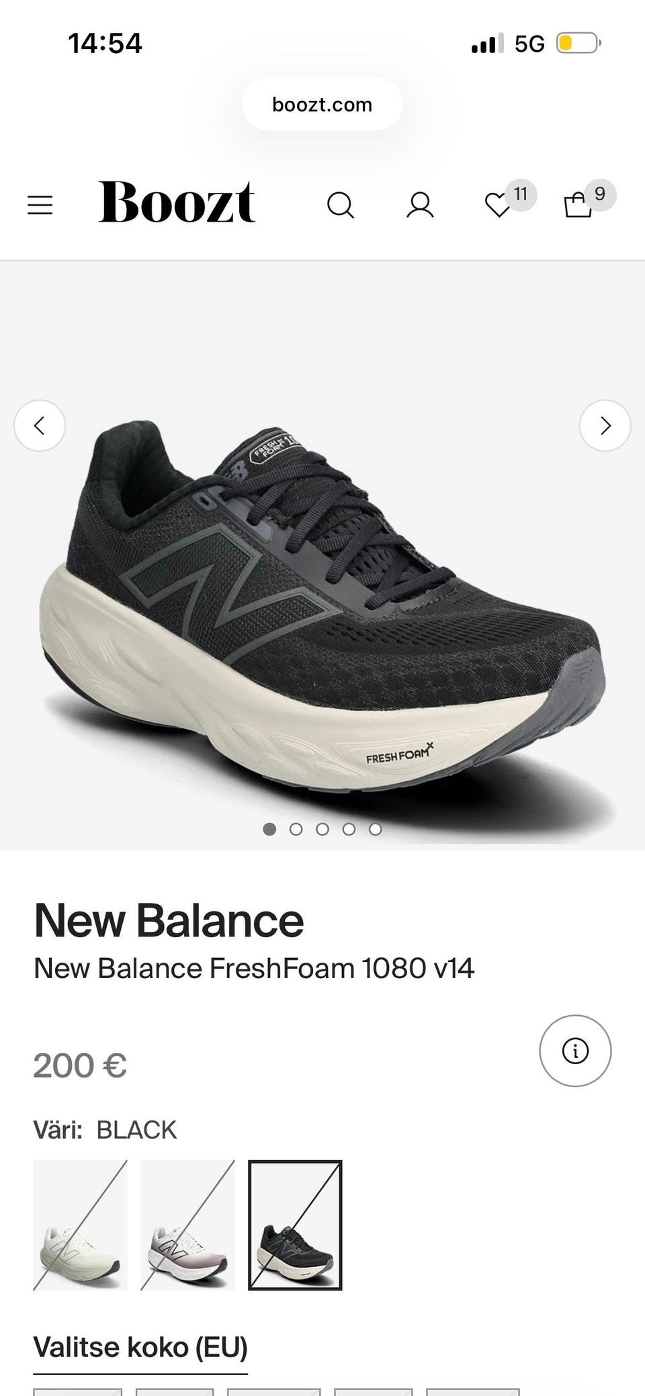The width and height of the screenshot is (645, 1396).
Task: Select the second image carousel dot
Action: 296,829
